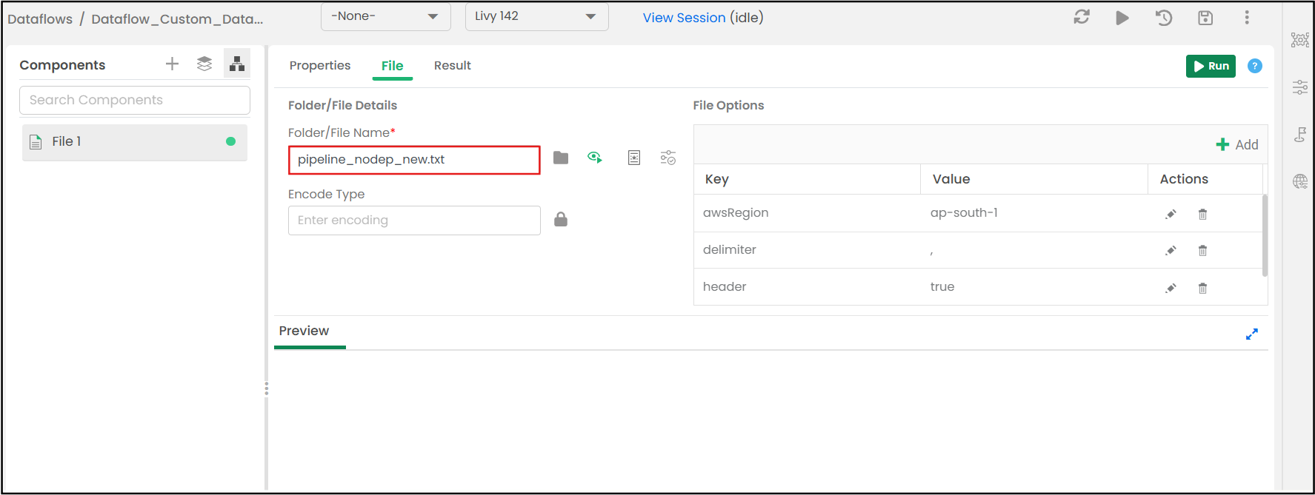Click the document icon beside file name

634,158
